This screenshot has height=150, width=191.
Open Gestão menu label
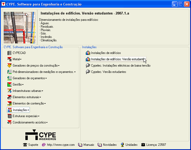[x=17, y=84]
